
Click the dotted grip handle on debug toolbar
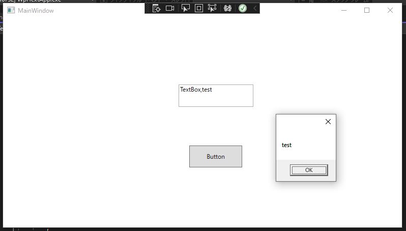coord(148,8)
